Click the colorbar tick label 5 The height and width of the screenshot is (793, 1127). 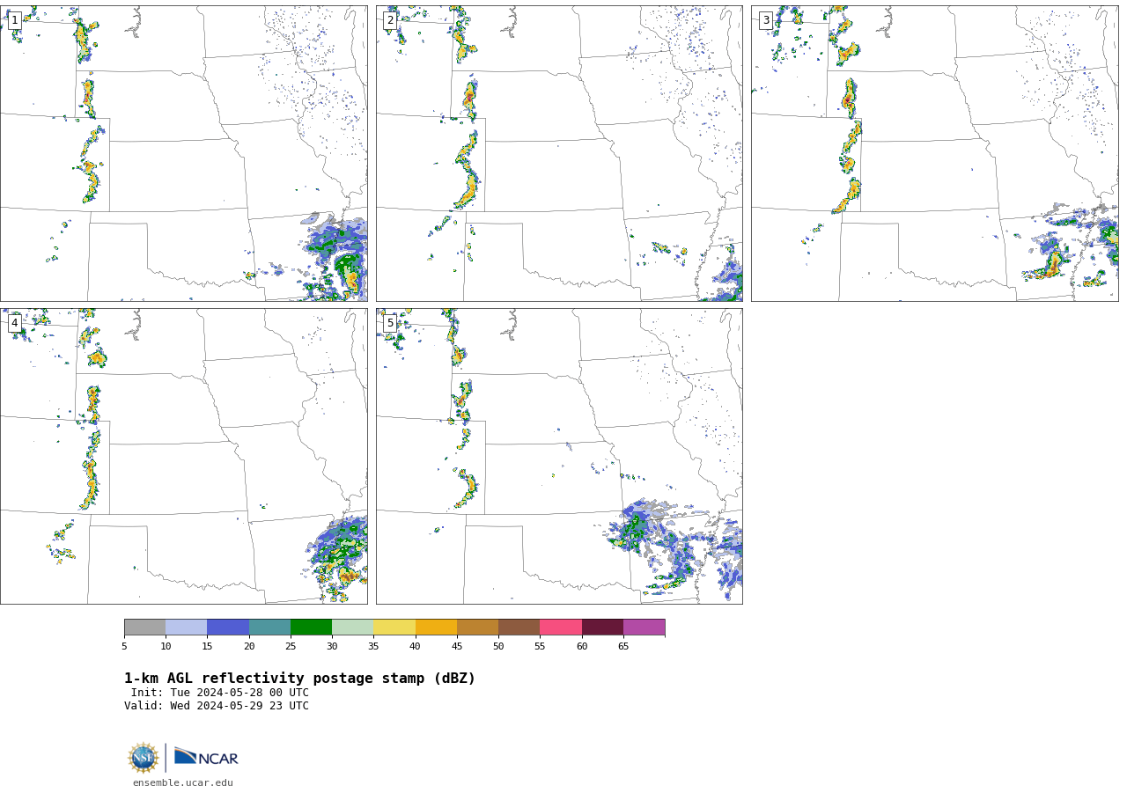[124, 647]
